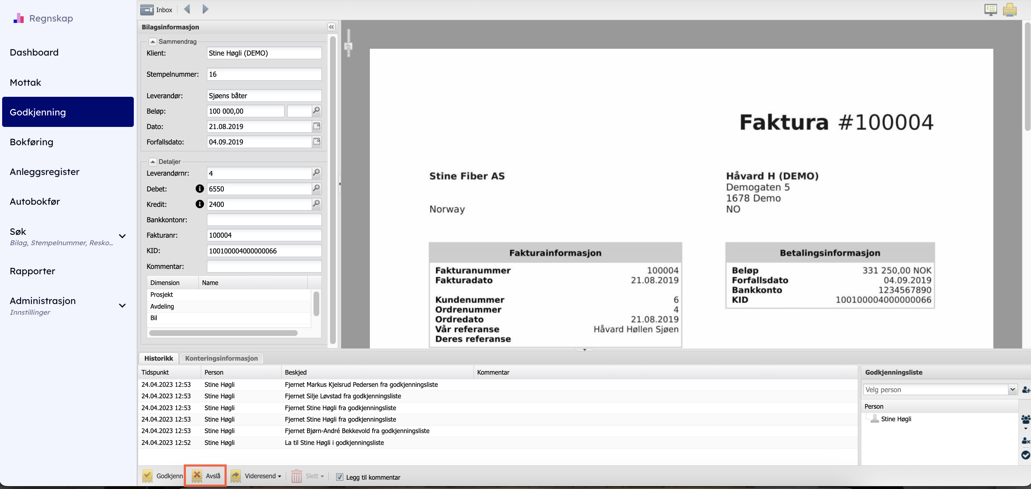
Task: Click the Godkjenn button
Action: (163, 476)
